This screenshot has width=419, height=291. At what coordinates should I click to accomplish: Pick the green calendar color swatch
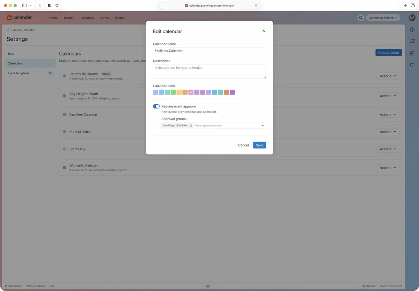coord(173,92)
